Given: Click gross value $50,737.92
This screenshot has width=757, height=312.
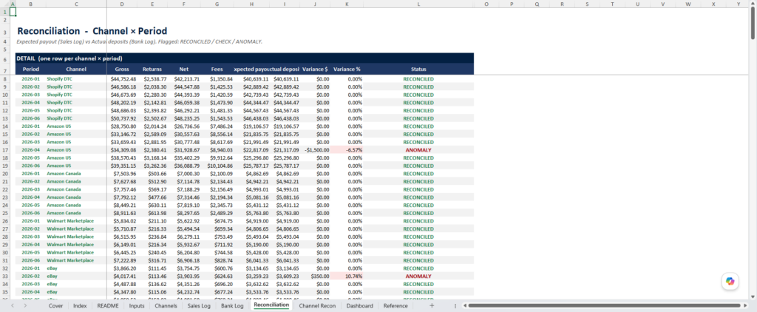Looking at the screenshot, I should pos(122,118).
